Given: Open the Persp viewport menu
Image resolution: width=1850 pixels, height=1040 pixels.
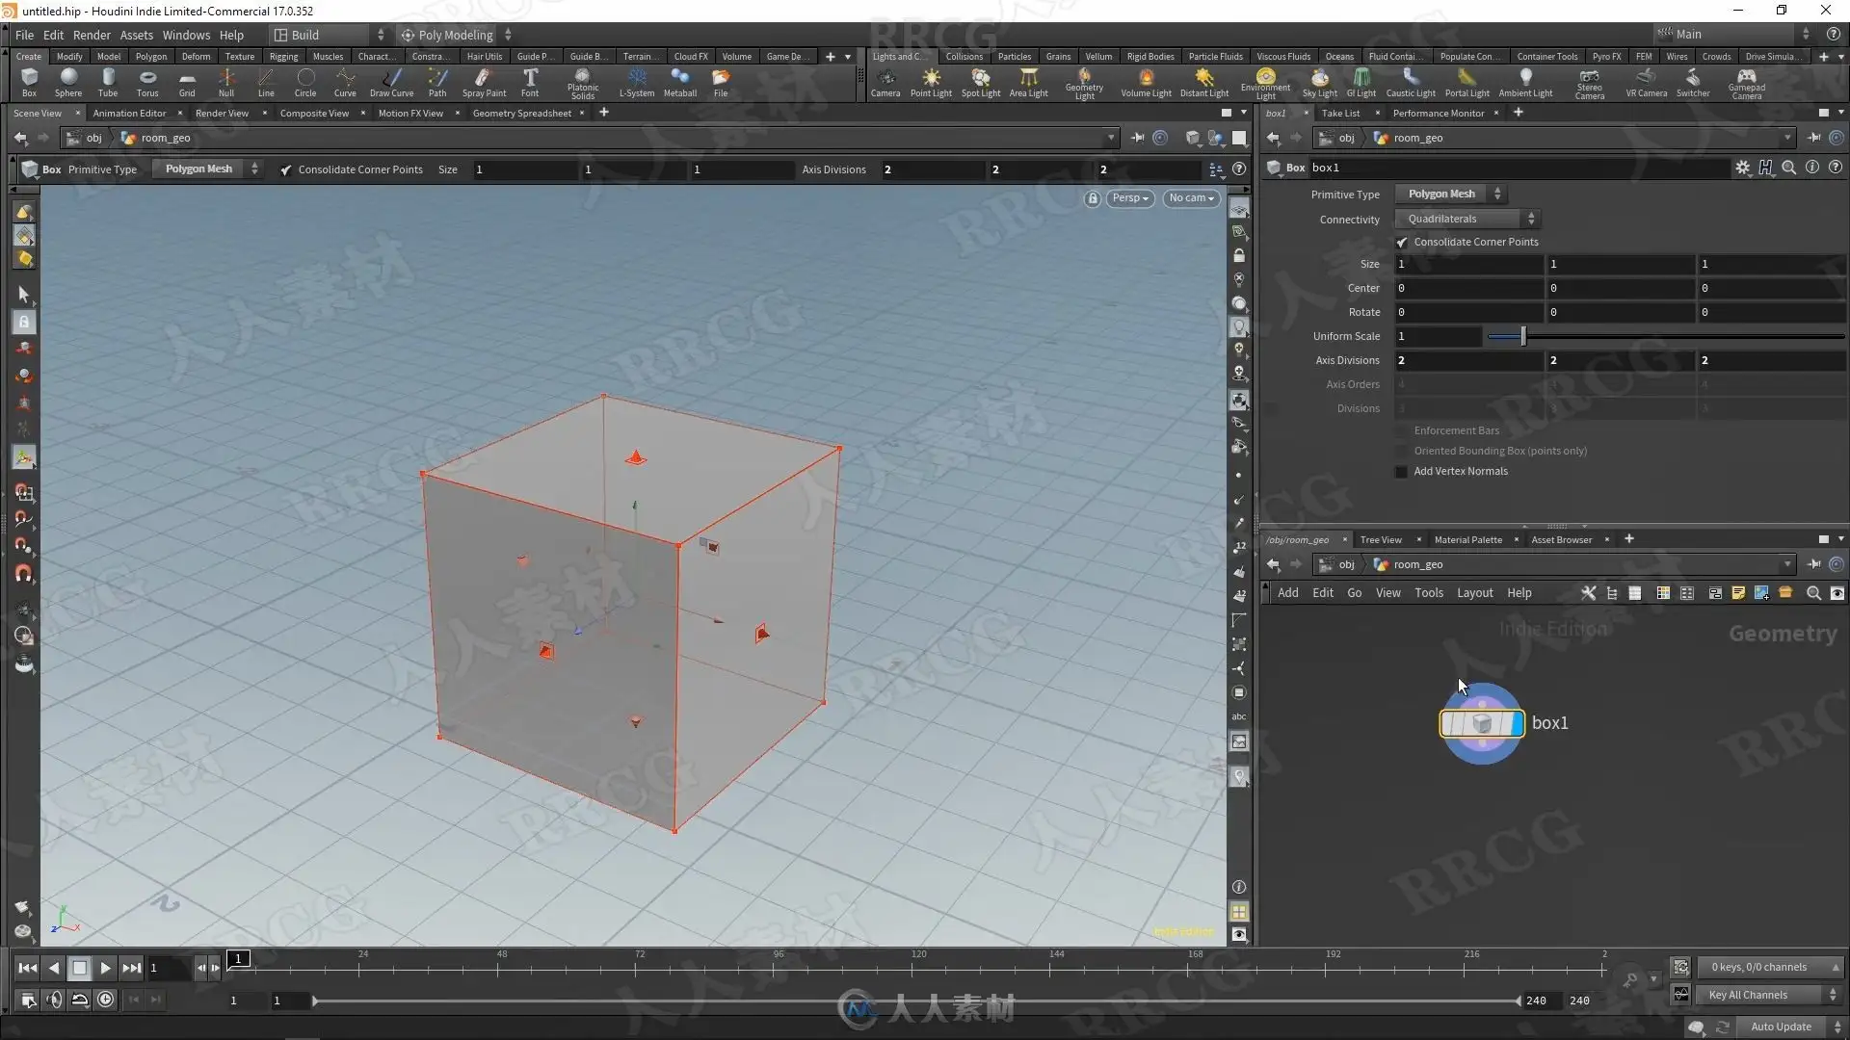Looking at the screenshot, I should (x=1129, y=198).
